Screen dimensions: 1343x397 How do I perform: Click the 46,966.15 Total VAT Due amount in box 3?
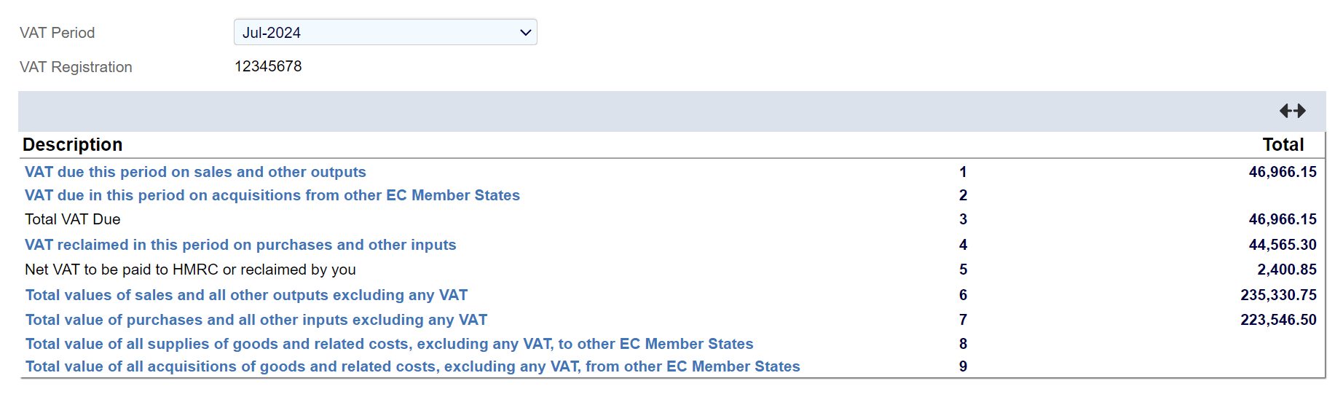click(x=1282, y=219)
